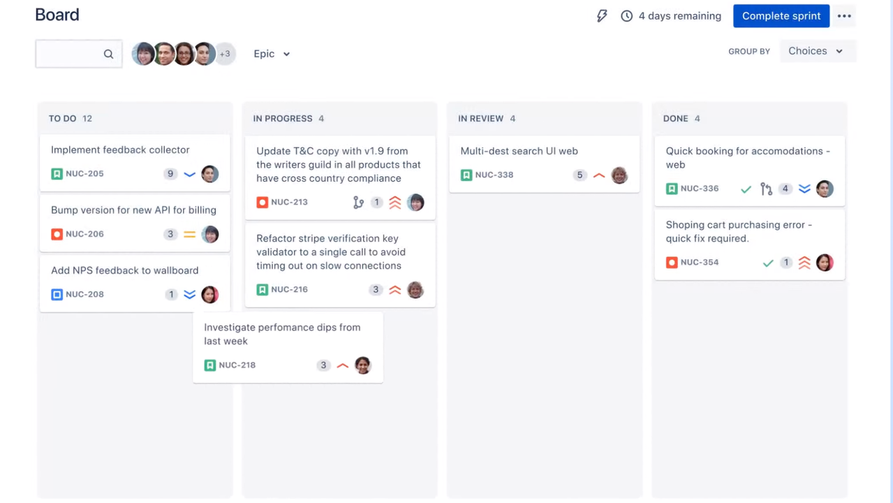Click the orange bug type icon on NUC-206
Viewport: 893px width, 503px height.
point(57,234)
